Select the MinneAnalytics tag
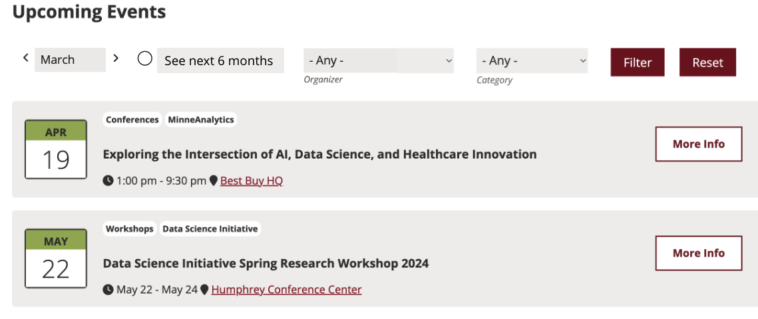This screenshot has width=758, height=319. point(200,120)
